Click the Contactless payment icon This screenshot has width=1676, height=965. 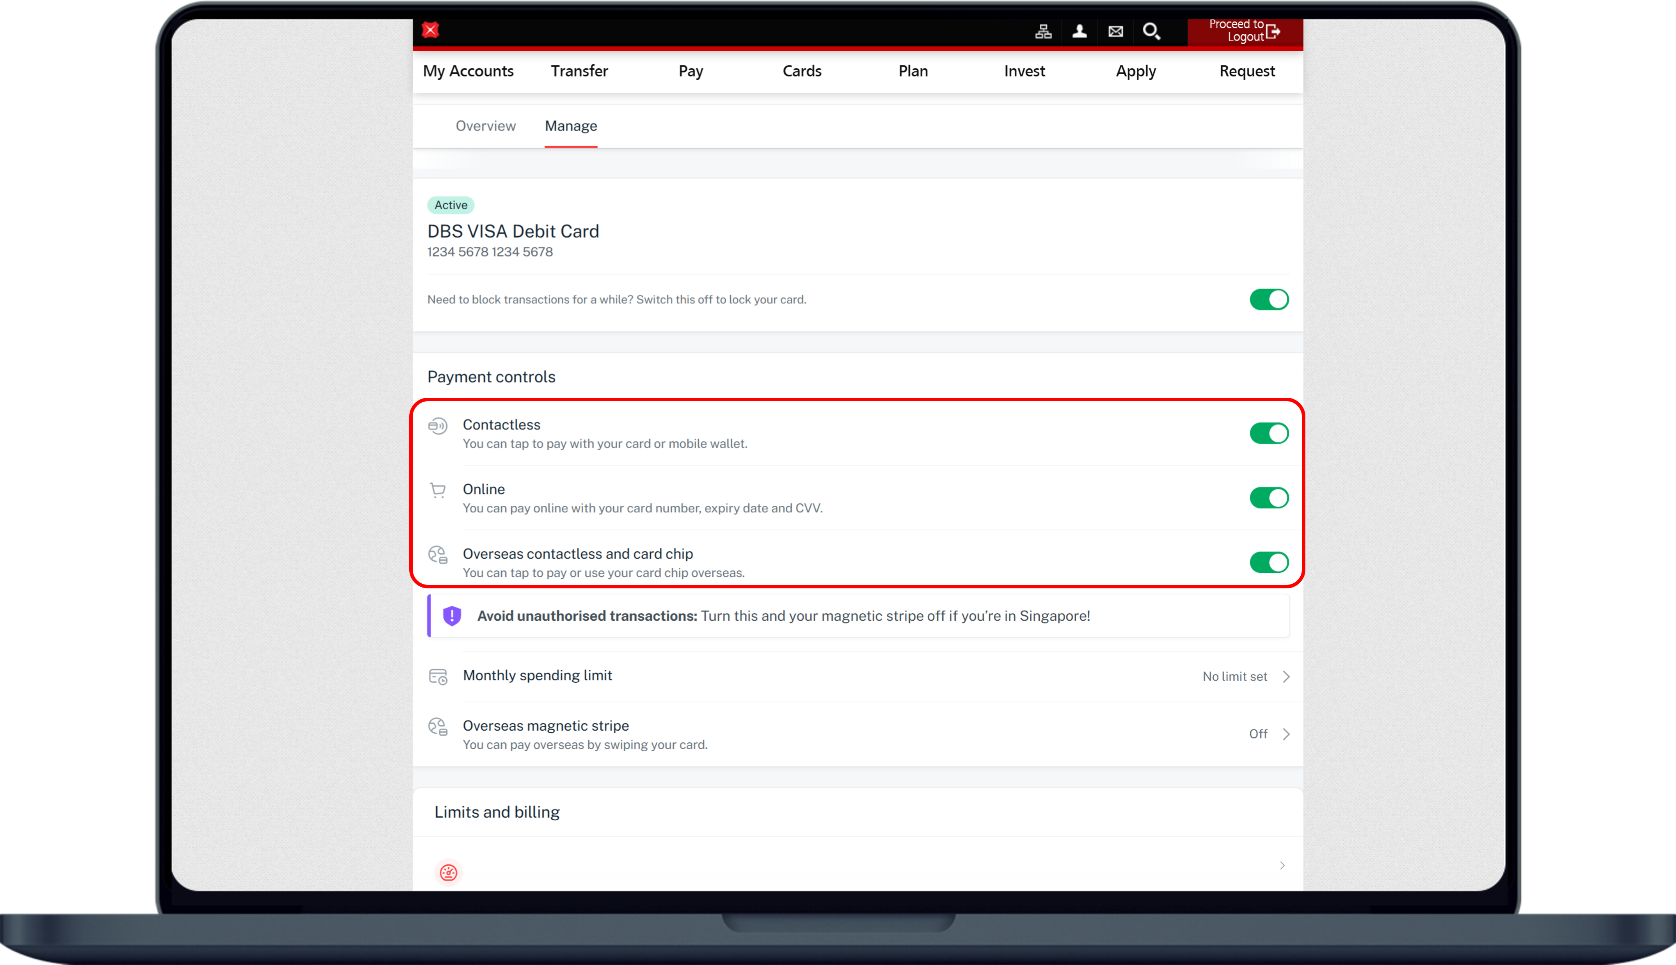click(x=438, y=426)
